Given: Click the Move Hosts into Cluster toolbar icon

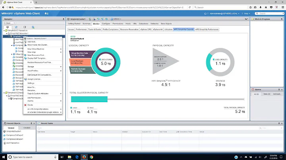Looking at the screenshot, I should click(x=94, y=19).
